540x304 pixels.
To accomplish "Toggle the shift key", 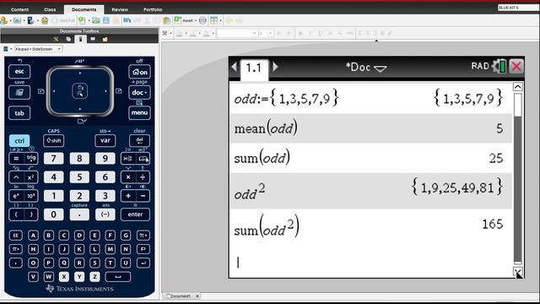I will [54, 141].
